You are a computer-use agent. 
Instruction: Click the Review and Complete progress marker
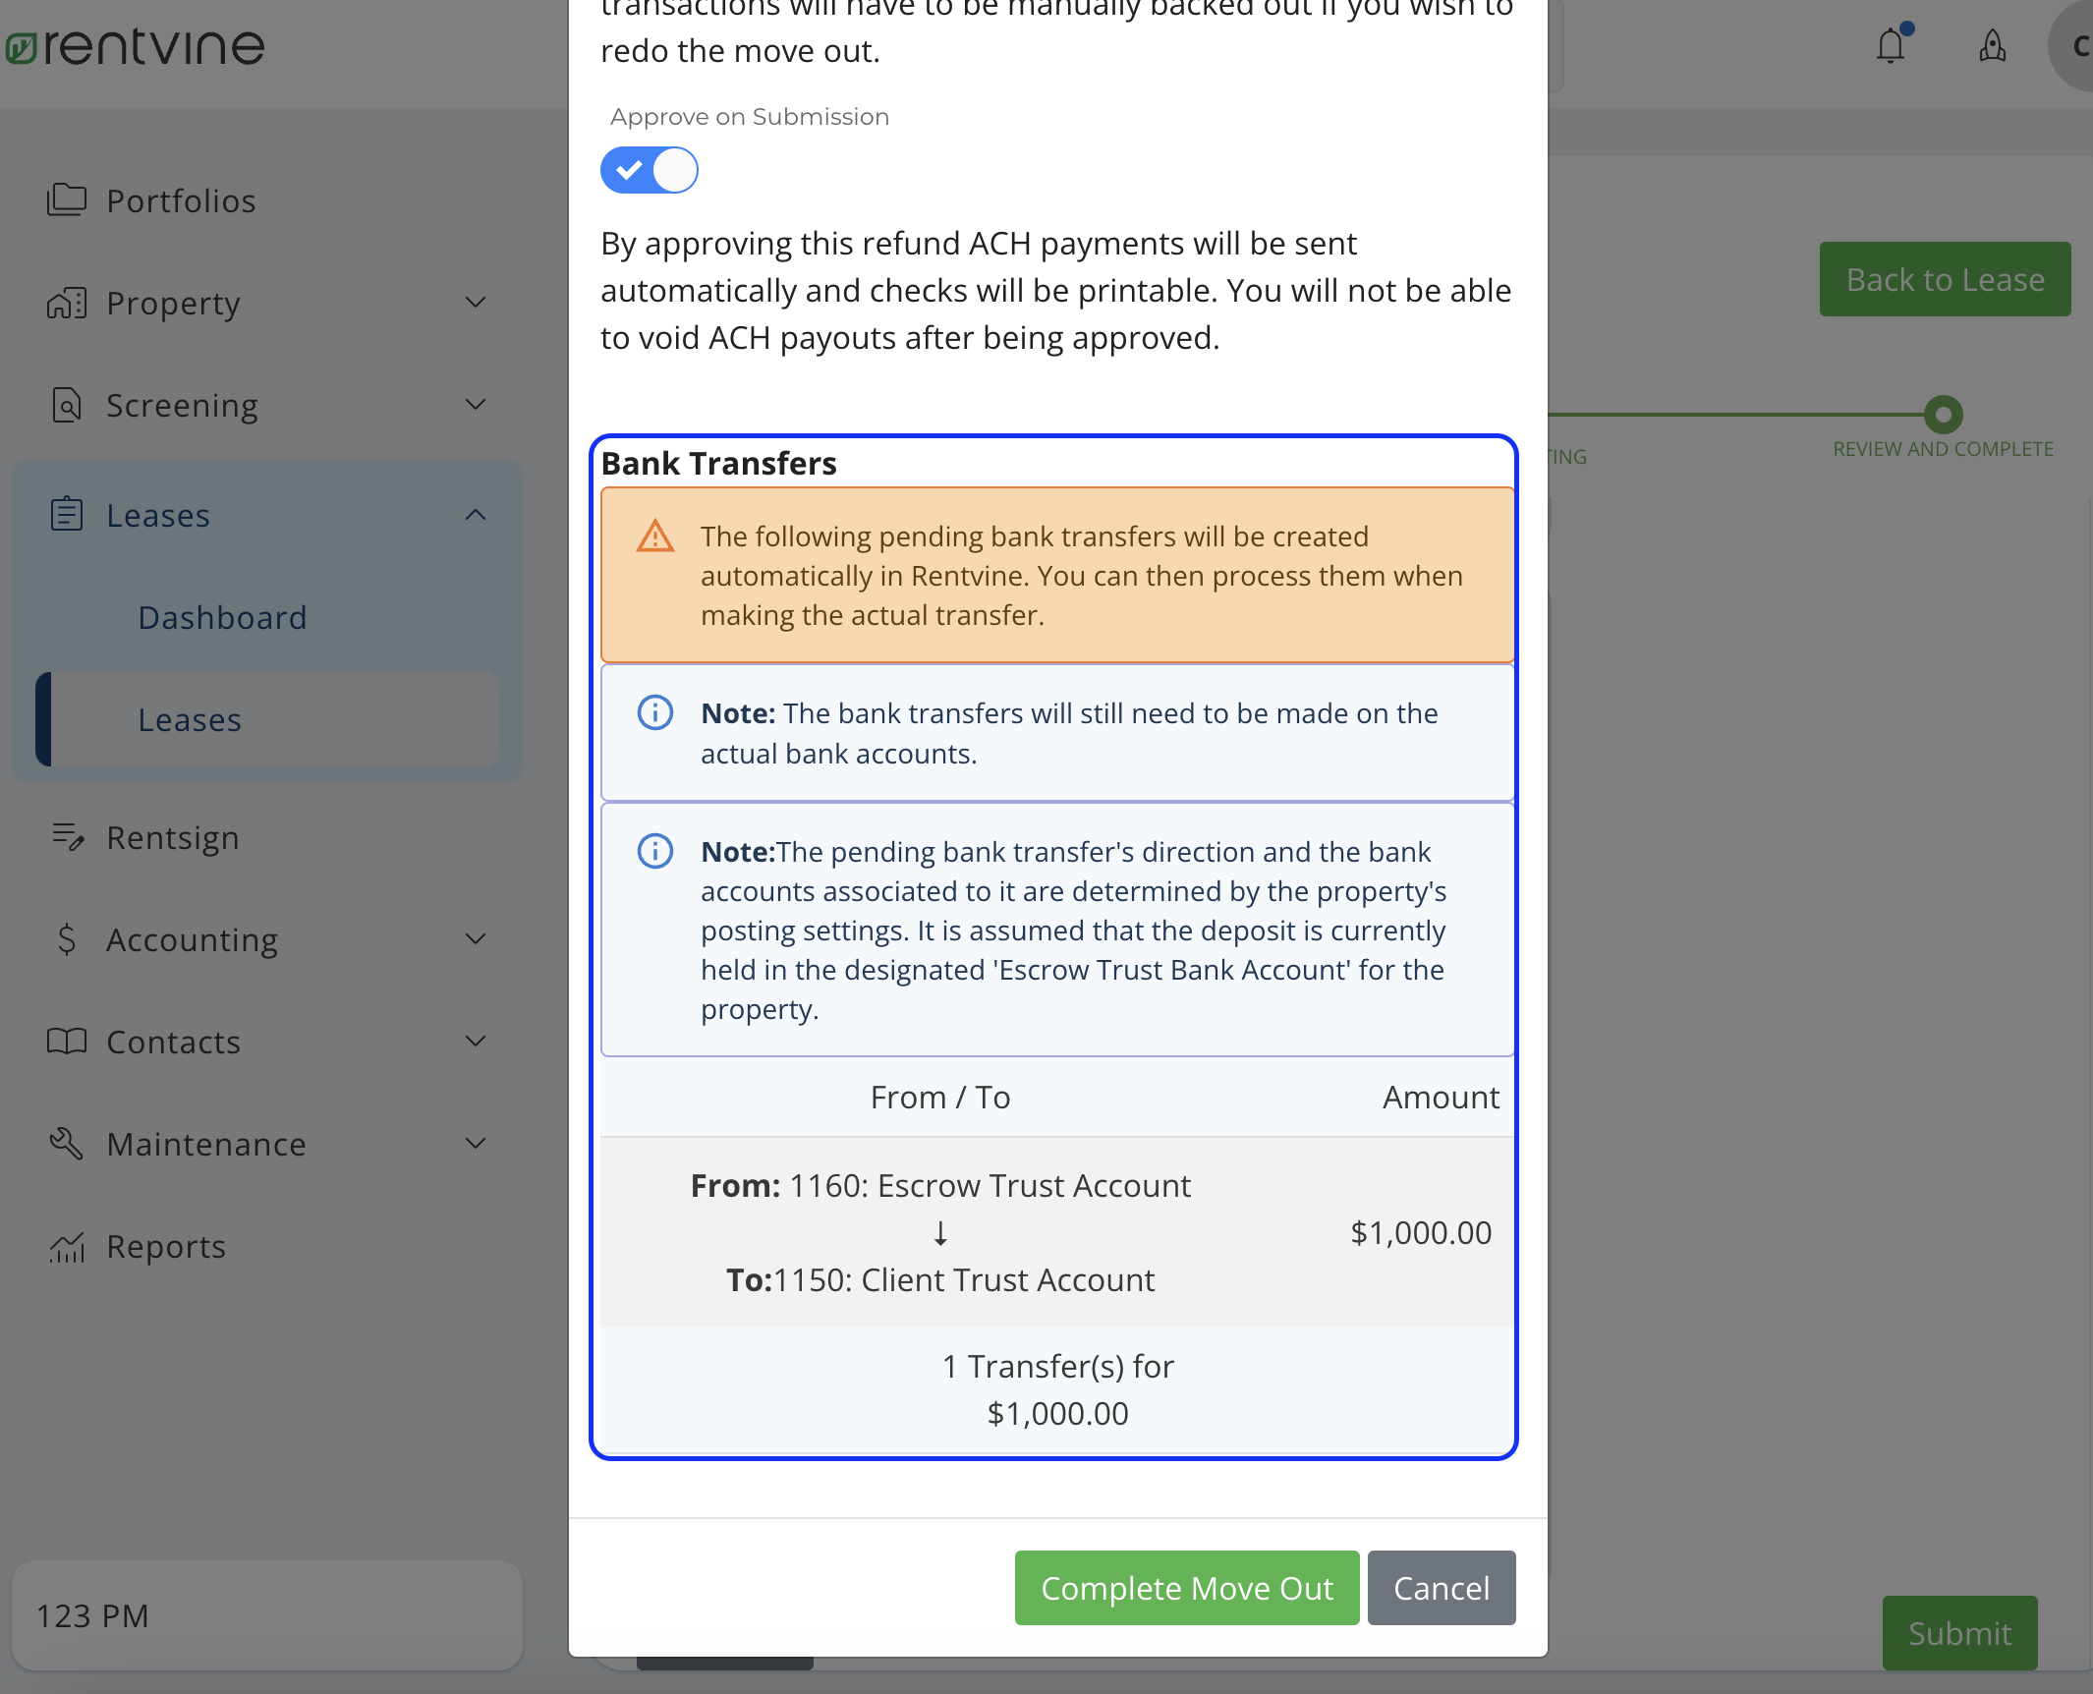tap(1942, 415)
